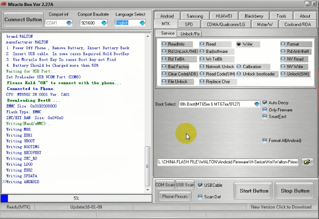Open the About tab
319x219 pixels.
click(305, 16)
